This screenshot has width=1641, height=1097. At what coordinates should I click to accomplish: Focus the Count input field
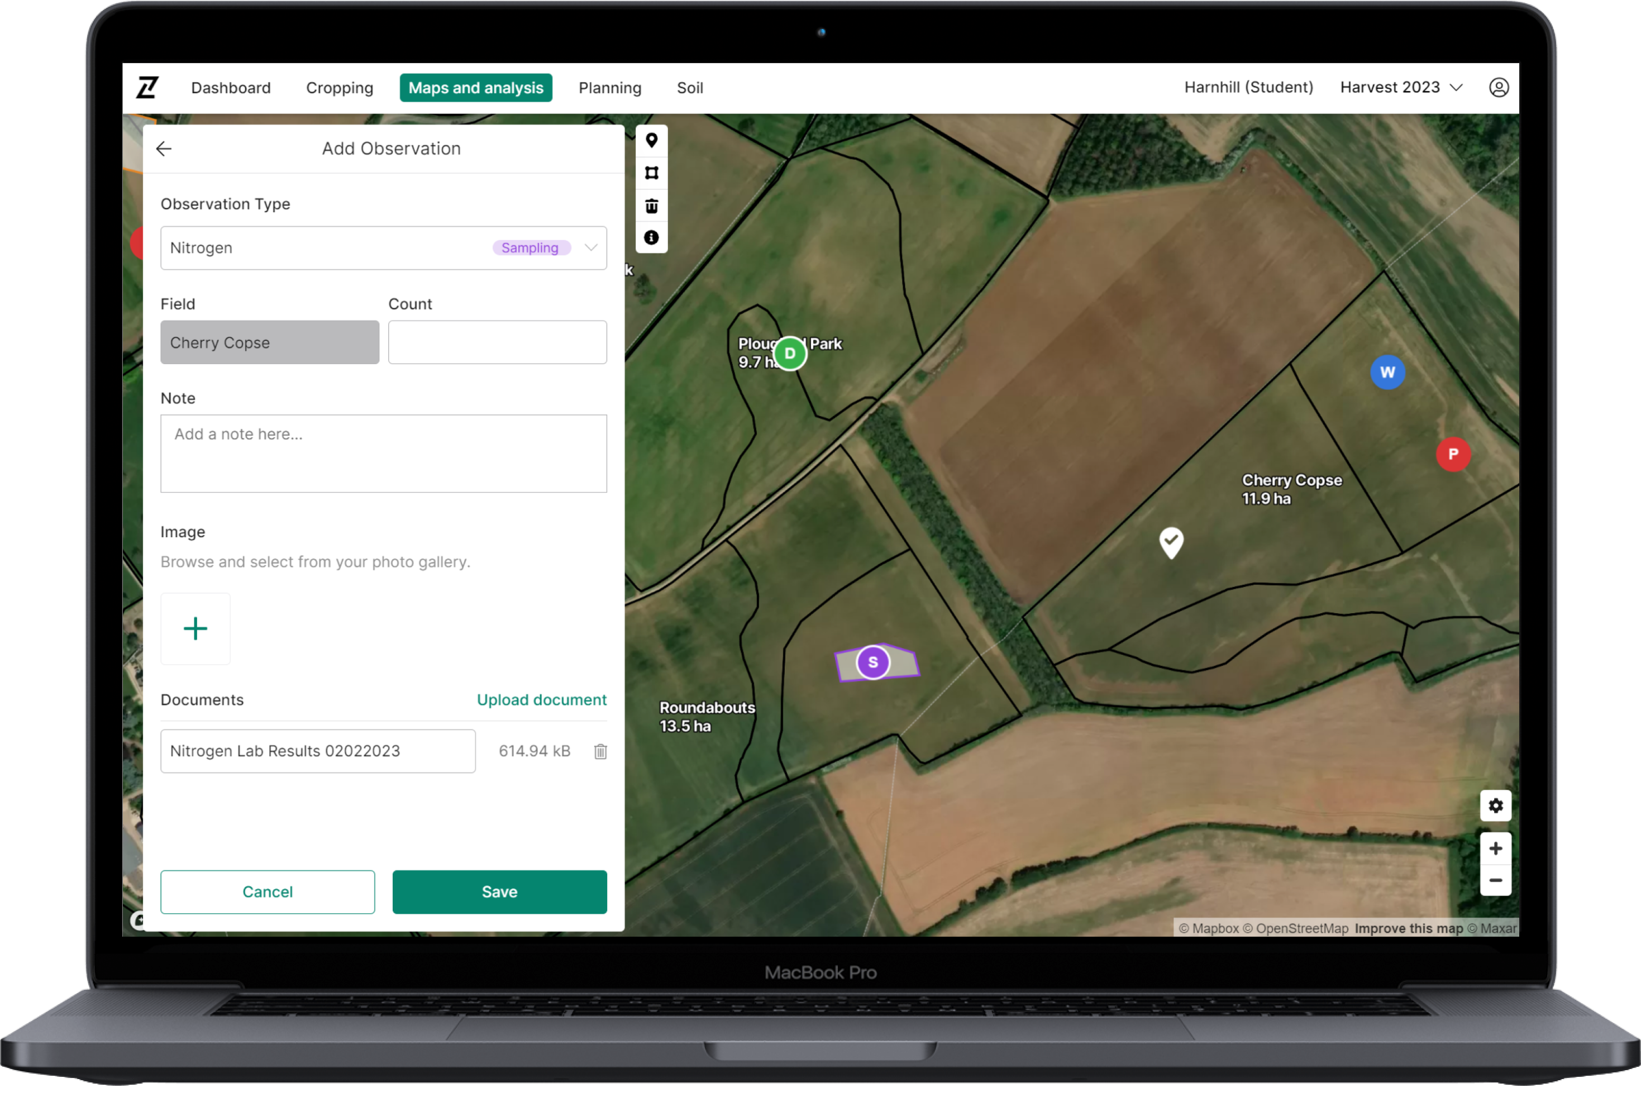497,342
